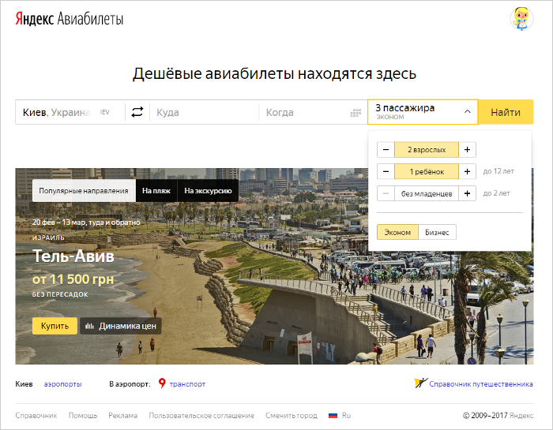Click the red map pin icon near транспорт
Screen dimensions: 553x430
click(x=162, y=383)
